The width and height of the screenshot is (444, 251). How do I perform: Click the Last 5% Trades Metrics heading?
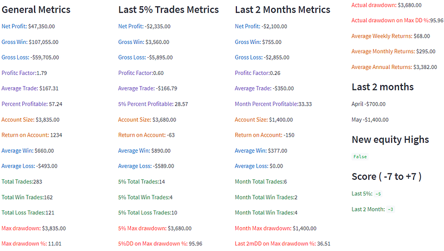pyautogui.click(x=169, y=9)
